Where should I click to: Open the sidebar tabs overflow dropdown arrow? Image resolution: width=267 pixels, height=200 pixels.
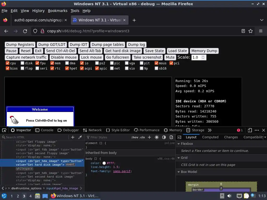coord(265,137)
